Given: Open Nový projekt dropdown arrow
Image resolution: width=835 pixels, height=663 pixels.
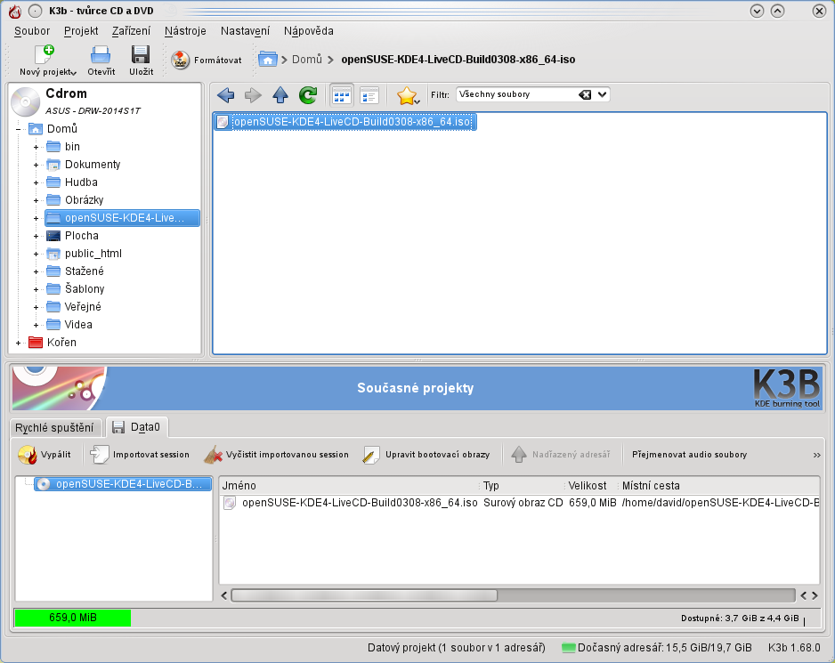Looking at the screenshot, I should [74, 73].
